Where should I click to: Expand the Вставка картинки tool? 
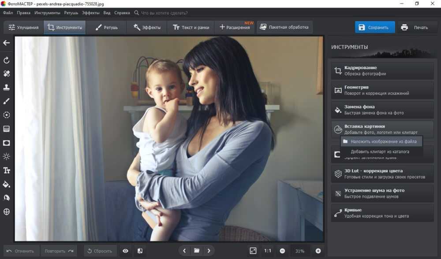pos(382,129)
